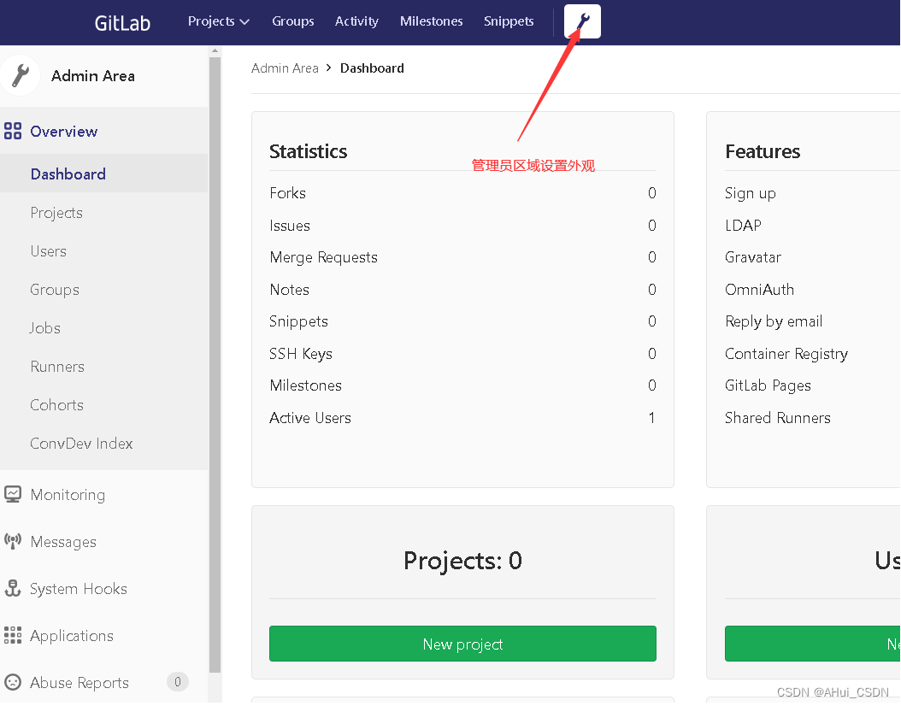Go to Groups in the top navigation
The image size is (901, 706).
tap(293, 21)
